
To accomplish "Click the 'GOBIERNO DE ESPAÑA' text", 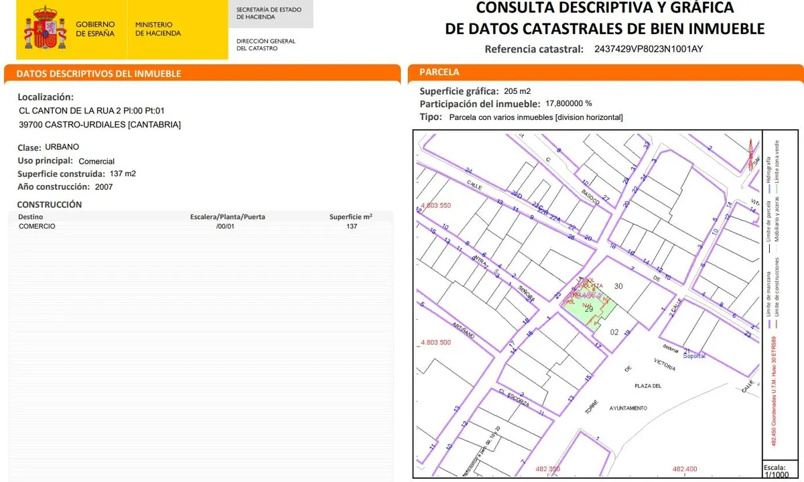I will (95, 29).
